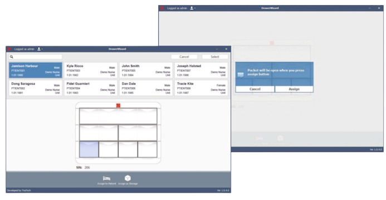Click the Logged as admin text in back window
Screen dimensions: 386x200
(x=177, y=8)
